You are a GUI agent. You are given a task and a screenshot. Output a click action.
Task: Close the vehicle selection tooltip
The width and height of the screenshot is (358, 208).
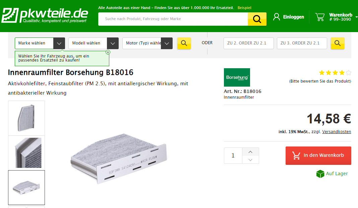click(108, 52)
